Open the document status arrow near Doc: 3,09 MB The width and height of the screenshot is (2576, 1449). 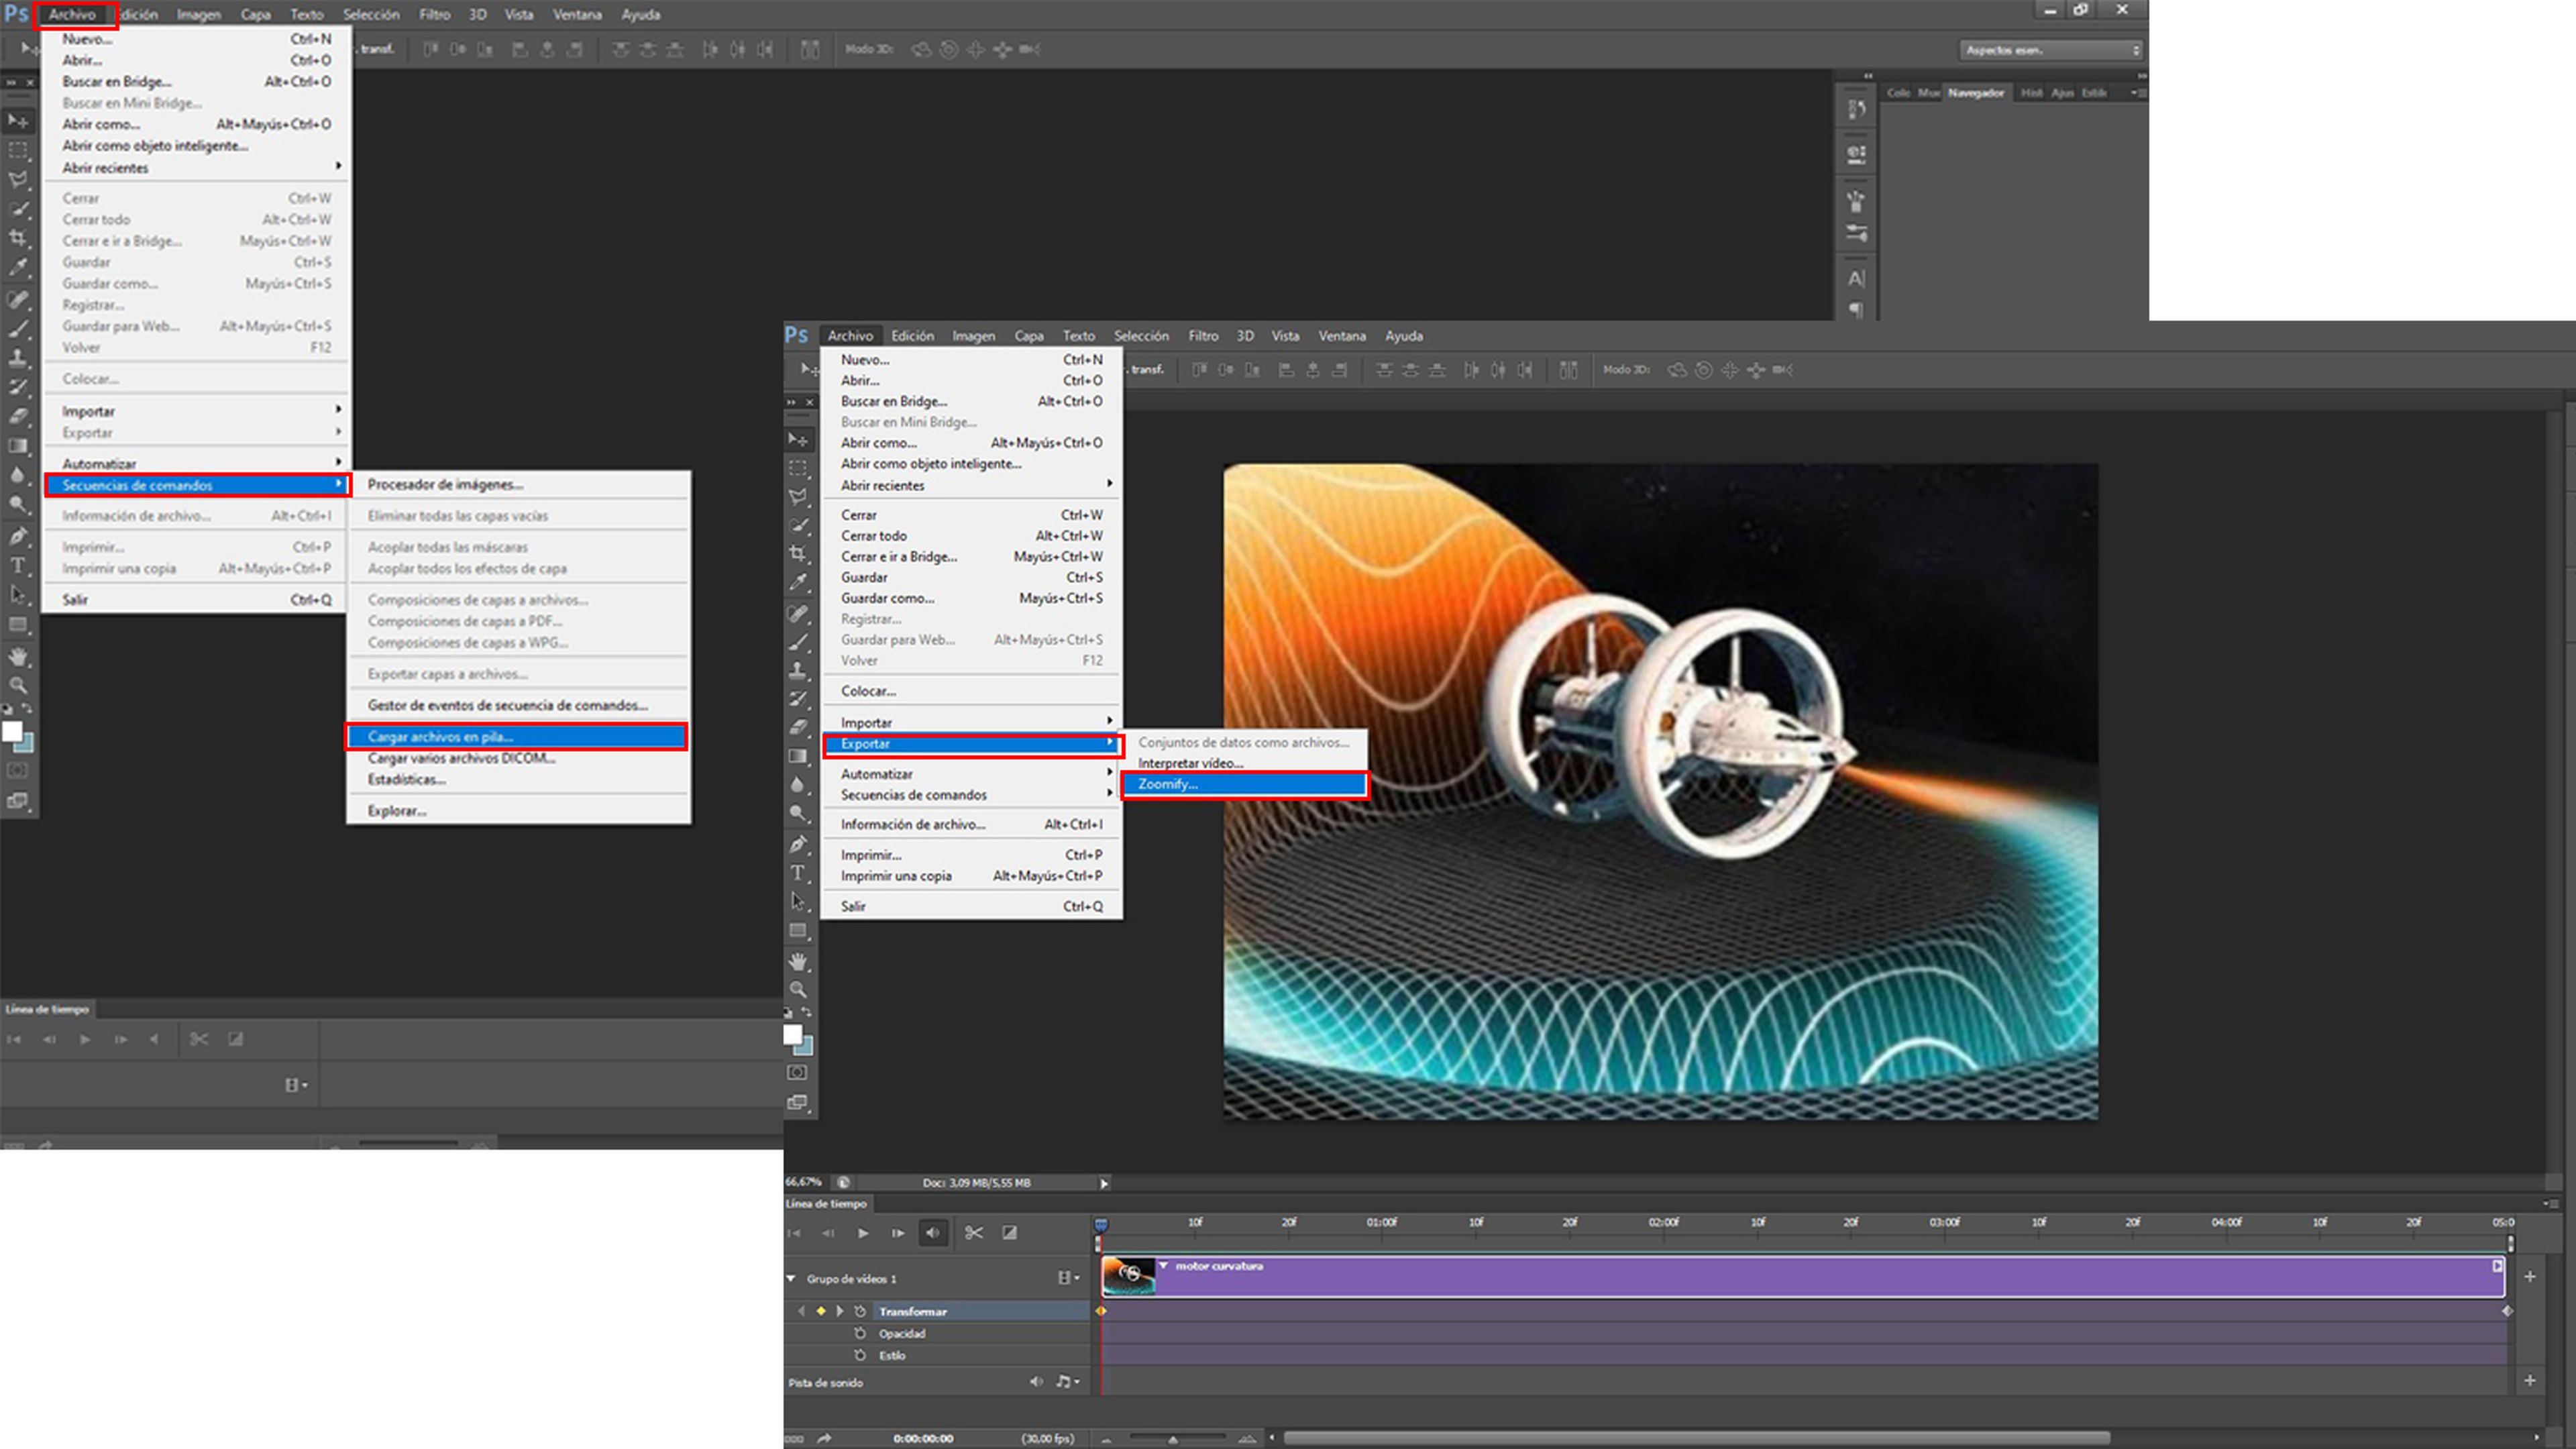click(x=1104, y=1183)
